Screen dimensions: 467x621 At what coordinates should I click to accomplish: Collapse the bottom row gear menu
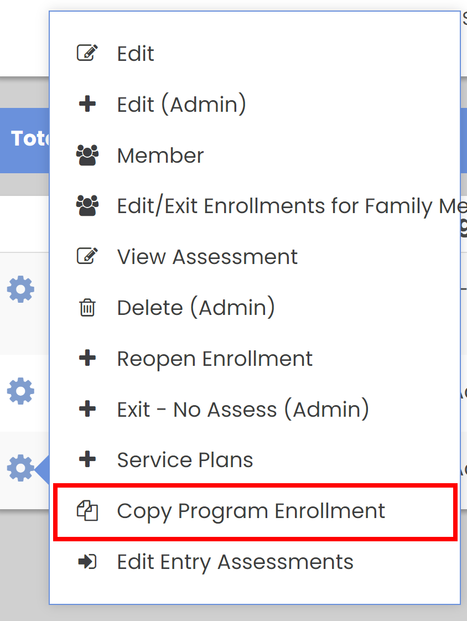click(x=20, y=468)
